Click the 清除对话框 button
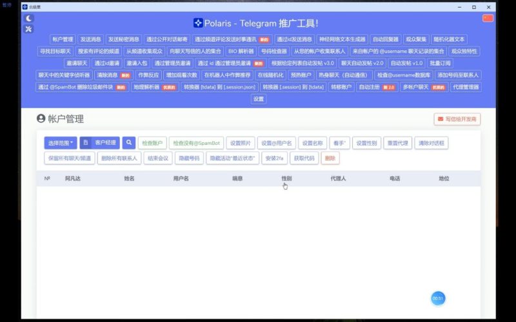This screenshot has height=322, width=516. point(432,143)
